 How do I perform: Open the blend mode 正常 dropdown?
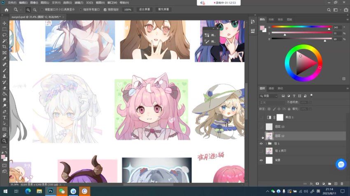(x=272, y=103)
